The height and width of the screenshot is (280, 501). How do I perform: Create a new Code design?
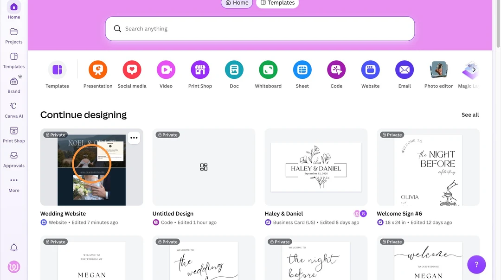(336, 70)
